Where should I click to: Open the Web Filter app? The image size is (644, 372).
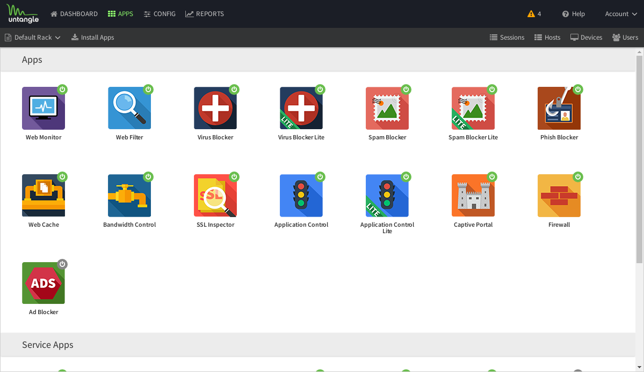coord(129,108)
